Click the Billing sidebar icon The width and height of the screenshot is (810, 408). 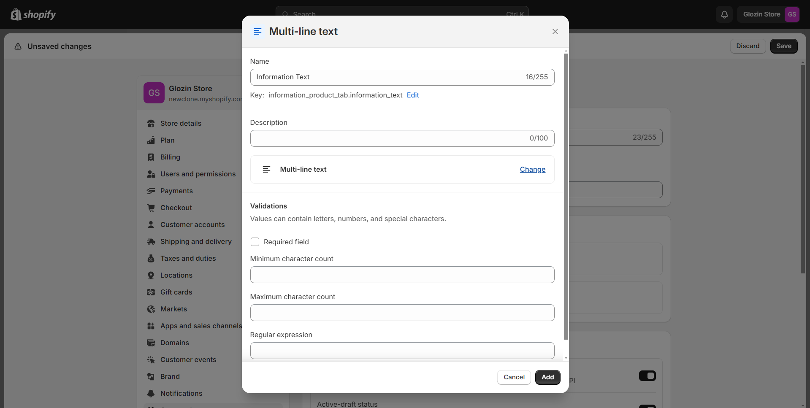pos(151,157)
